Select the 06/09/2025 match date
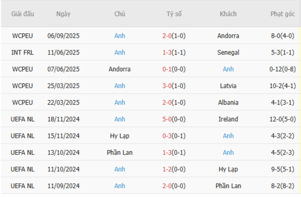This screenshot has width=301, height=197. 63,36
